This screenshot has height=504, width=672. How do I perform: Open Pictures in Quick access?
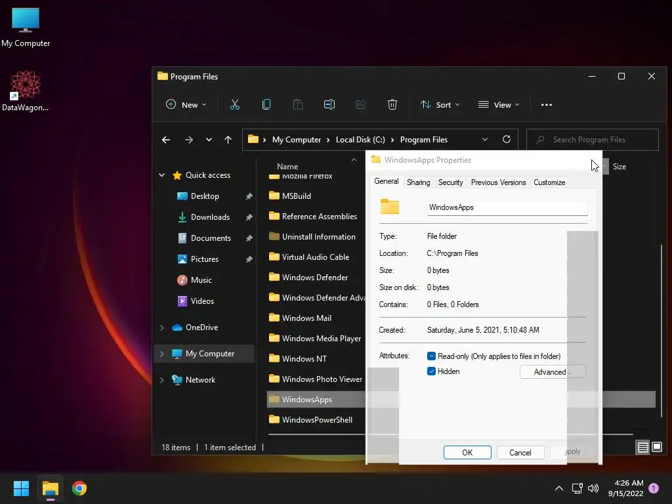pyautogui.click(x=205, y=259)
